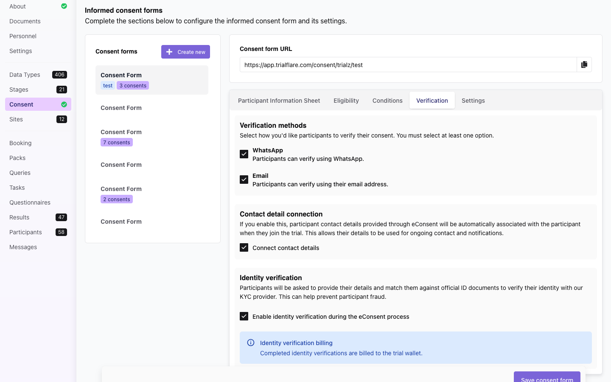Click 'Consent forms' list heading
Viewport: 611px width, 382px height.
116,51
